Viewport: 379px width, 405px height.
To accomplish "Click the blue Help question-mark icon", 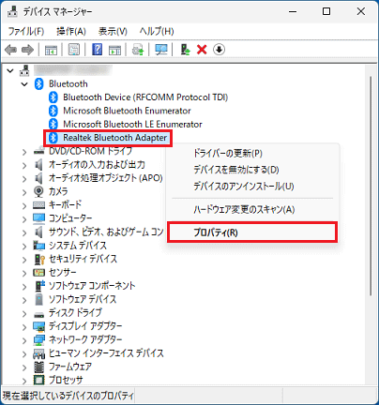I will (x=98, y=50).
